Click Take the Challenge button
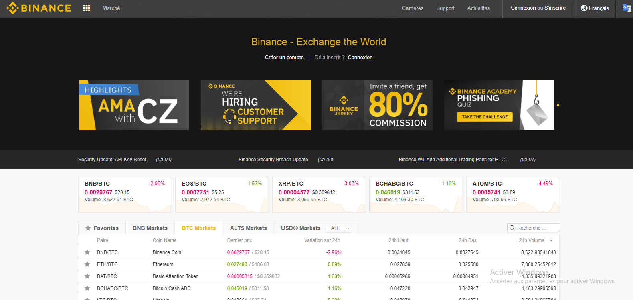 click(x=485, y=117)
